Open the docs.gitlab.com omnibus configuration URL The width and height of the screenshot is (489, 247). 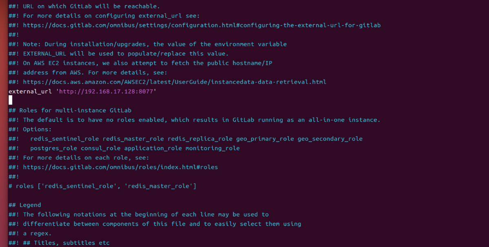coord(202,25)
